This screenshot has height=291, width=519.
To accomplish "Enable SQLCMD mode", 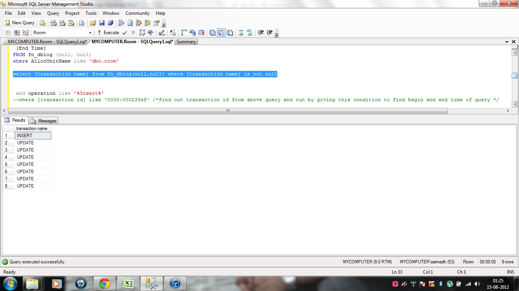I will pyautogui.click(x=201, y=33).
